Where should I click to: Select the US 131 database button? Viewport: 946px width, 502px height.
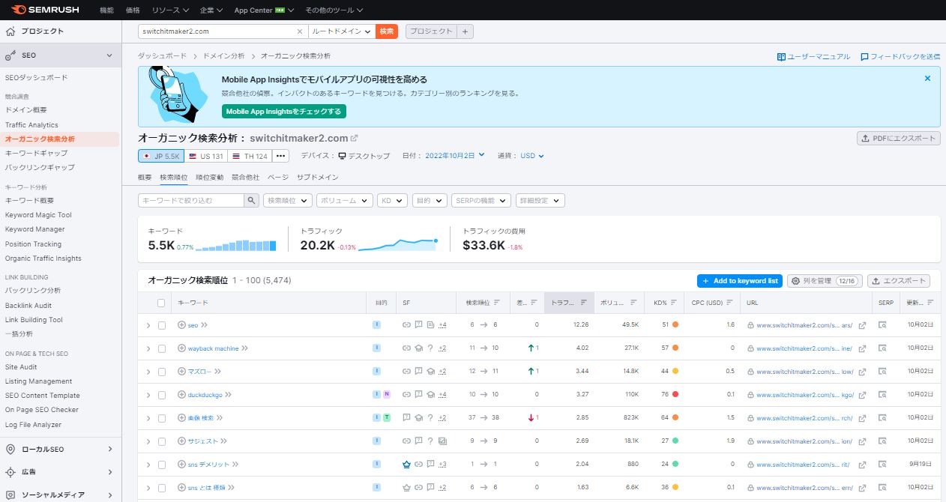click(207, 156)
